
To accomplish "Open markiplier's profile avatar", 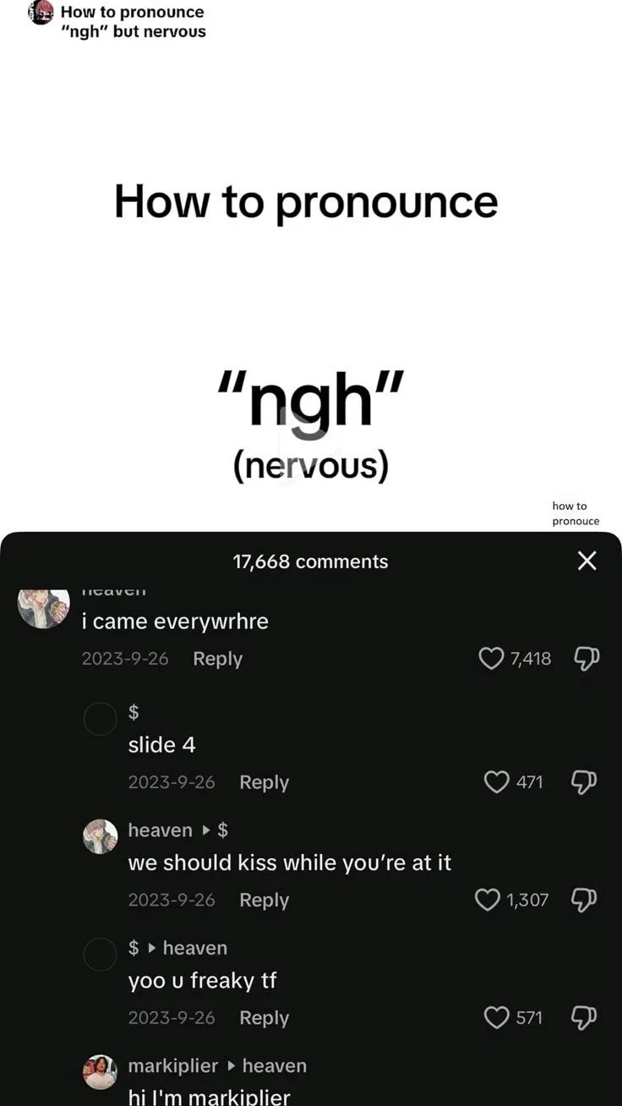I will point(100,1071).
